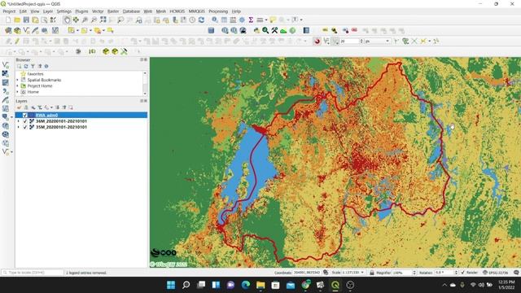
Task: Click the Toggle Editing pencil icon
Action: tap(17, 42)
